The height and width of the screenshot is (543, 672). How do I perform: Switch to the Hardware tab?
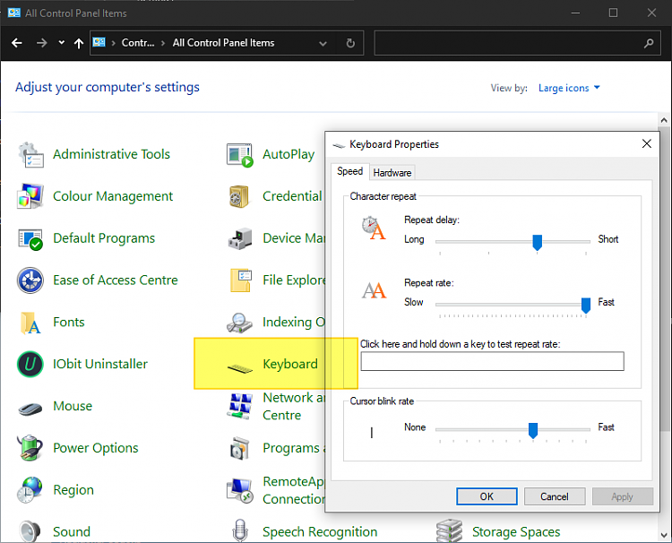tap(392, 173)
